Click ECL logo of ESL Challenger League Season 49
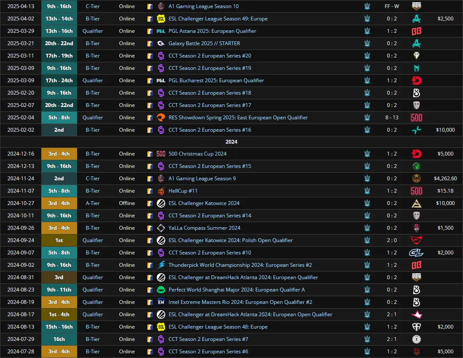Screen dimensions: 463x358 pyautogui.click(x=161, y=19)
